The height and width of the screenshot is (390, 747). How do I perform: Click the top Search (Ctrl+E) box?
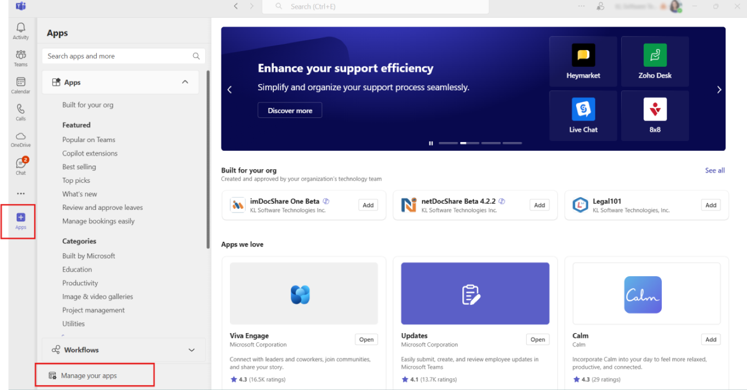[375, 6]
